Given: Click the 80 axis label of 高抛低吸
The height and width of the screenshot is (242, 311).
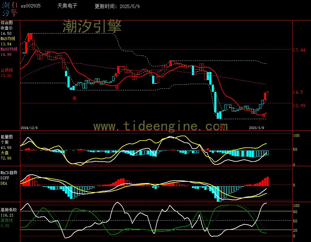Looking at the screenshot, I should 295,212.
